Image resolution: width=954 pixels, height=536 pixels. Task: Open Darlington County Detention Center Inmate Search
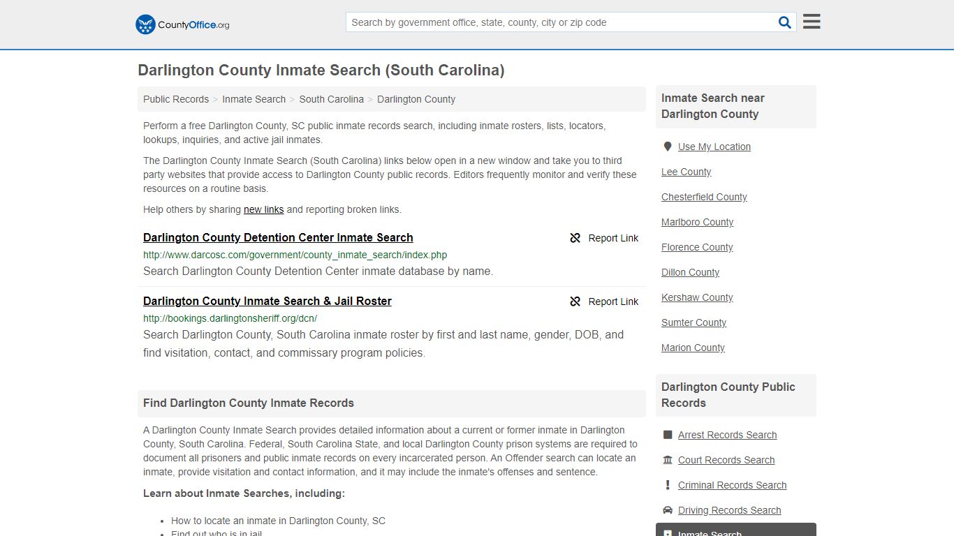pyautogui.click(x=278, y=237)
